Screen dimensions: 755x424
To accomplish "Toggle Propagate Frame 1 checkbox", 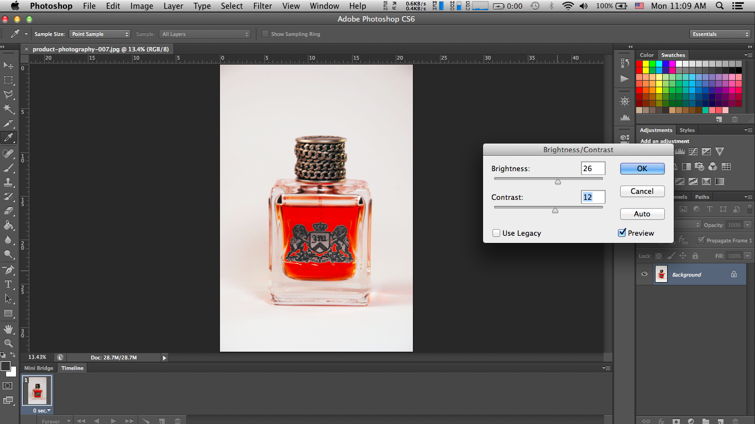I will click(701, 240).
